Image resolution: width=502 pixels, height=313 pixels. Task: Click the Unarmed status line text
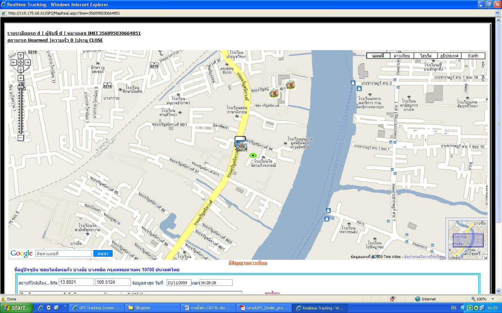pos(55,40)
